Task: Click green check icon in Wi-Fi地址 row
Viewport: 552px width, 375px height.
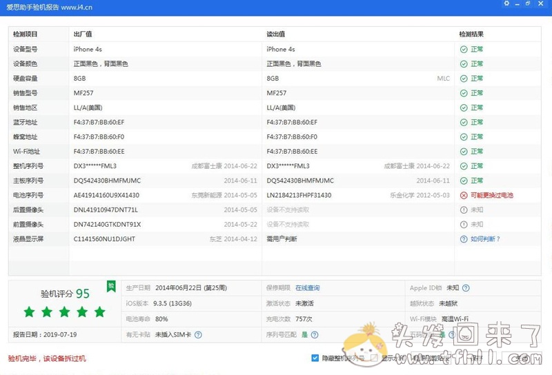Action: pyautogui.click(x=464, y=151)
